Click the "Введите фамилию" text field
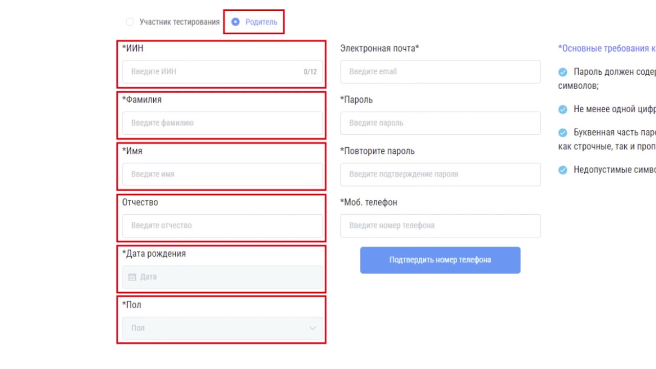Screen dimensions: 656x369 222,123
